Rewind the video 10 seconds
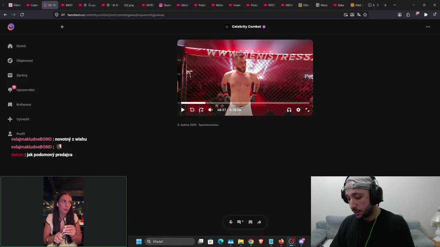This screenshot has height=247, width=440. click(x=192, y=110)
